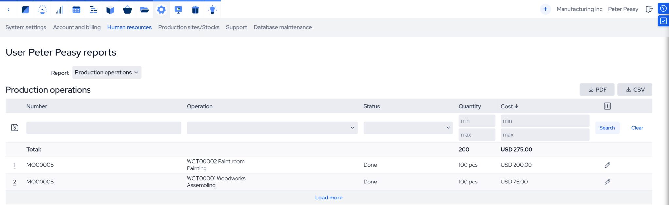Download the report as PDF

[x=597, y=90]
